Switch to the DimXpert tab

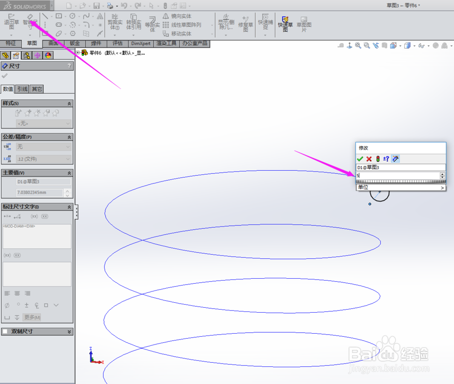coord(140,43)
